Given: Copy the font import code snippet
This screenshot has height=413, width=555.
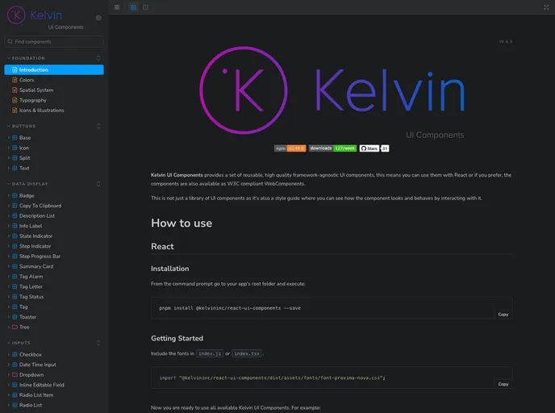Looking at the screenshot, I should 503,384.
